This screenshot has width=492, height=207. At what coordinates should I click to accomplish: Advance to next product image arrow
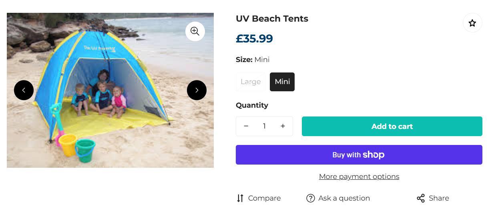[197, 90]
